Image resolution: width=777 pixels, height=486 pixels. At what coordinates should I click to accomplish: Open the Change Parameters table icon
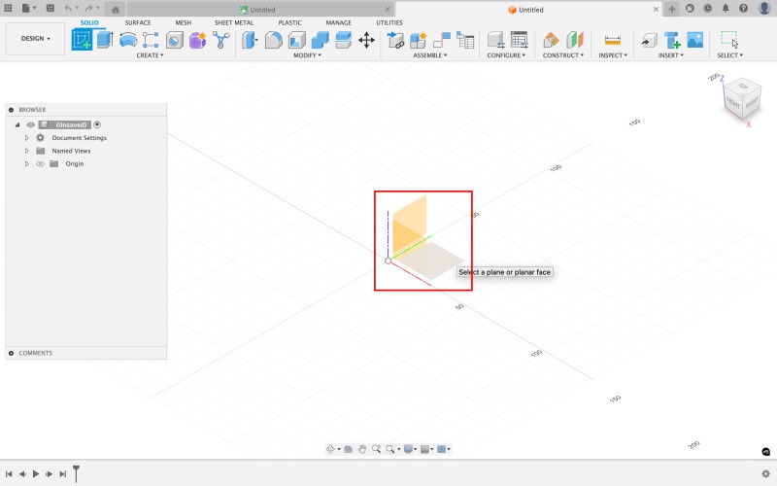click(519, 40)
